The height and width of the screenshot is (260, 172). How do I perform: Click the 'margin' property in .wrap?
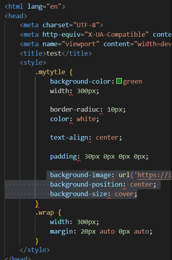[62, 232]
